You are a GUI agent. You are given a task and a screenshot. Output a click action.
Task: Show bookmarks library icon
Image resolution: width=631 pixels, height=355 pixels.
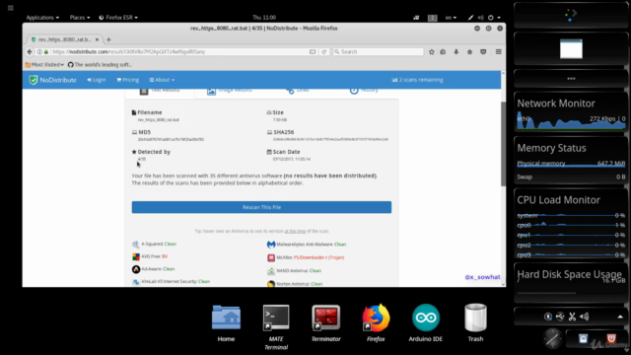[443, 51]
